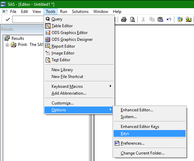This screenshot has height=161, width=194.
Task: Choose New File Shortcut
Action: [x=79, y=77]
